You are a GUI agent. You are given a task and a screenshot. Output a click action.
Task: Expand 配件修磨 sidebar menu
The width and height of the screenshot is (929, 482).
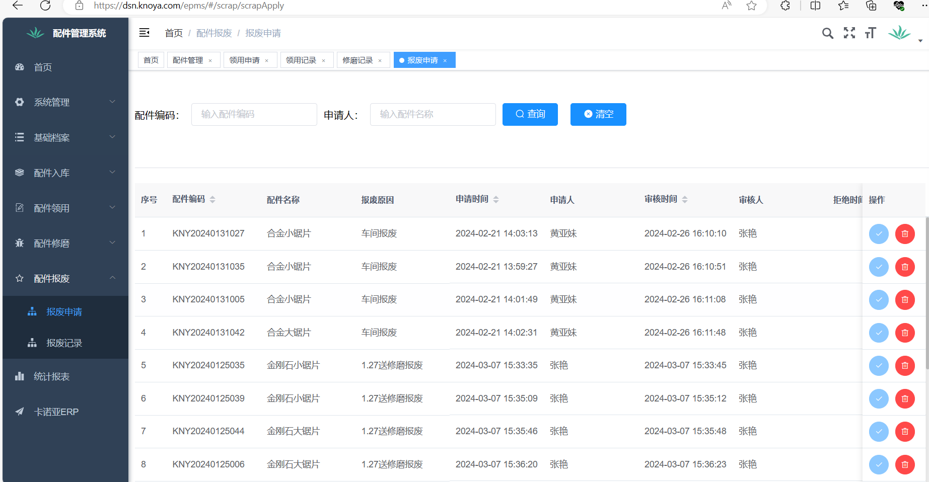pyautogui.click(x=65, y=243)
